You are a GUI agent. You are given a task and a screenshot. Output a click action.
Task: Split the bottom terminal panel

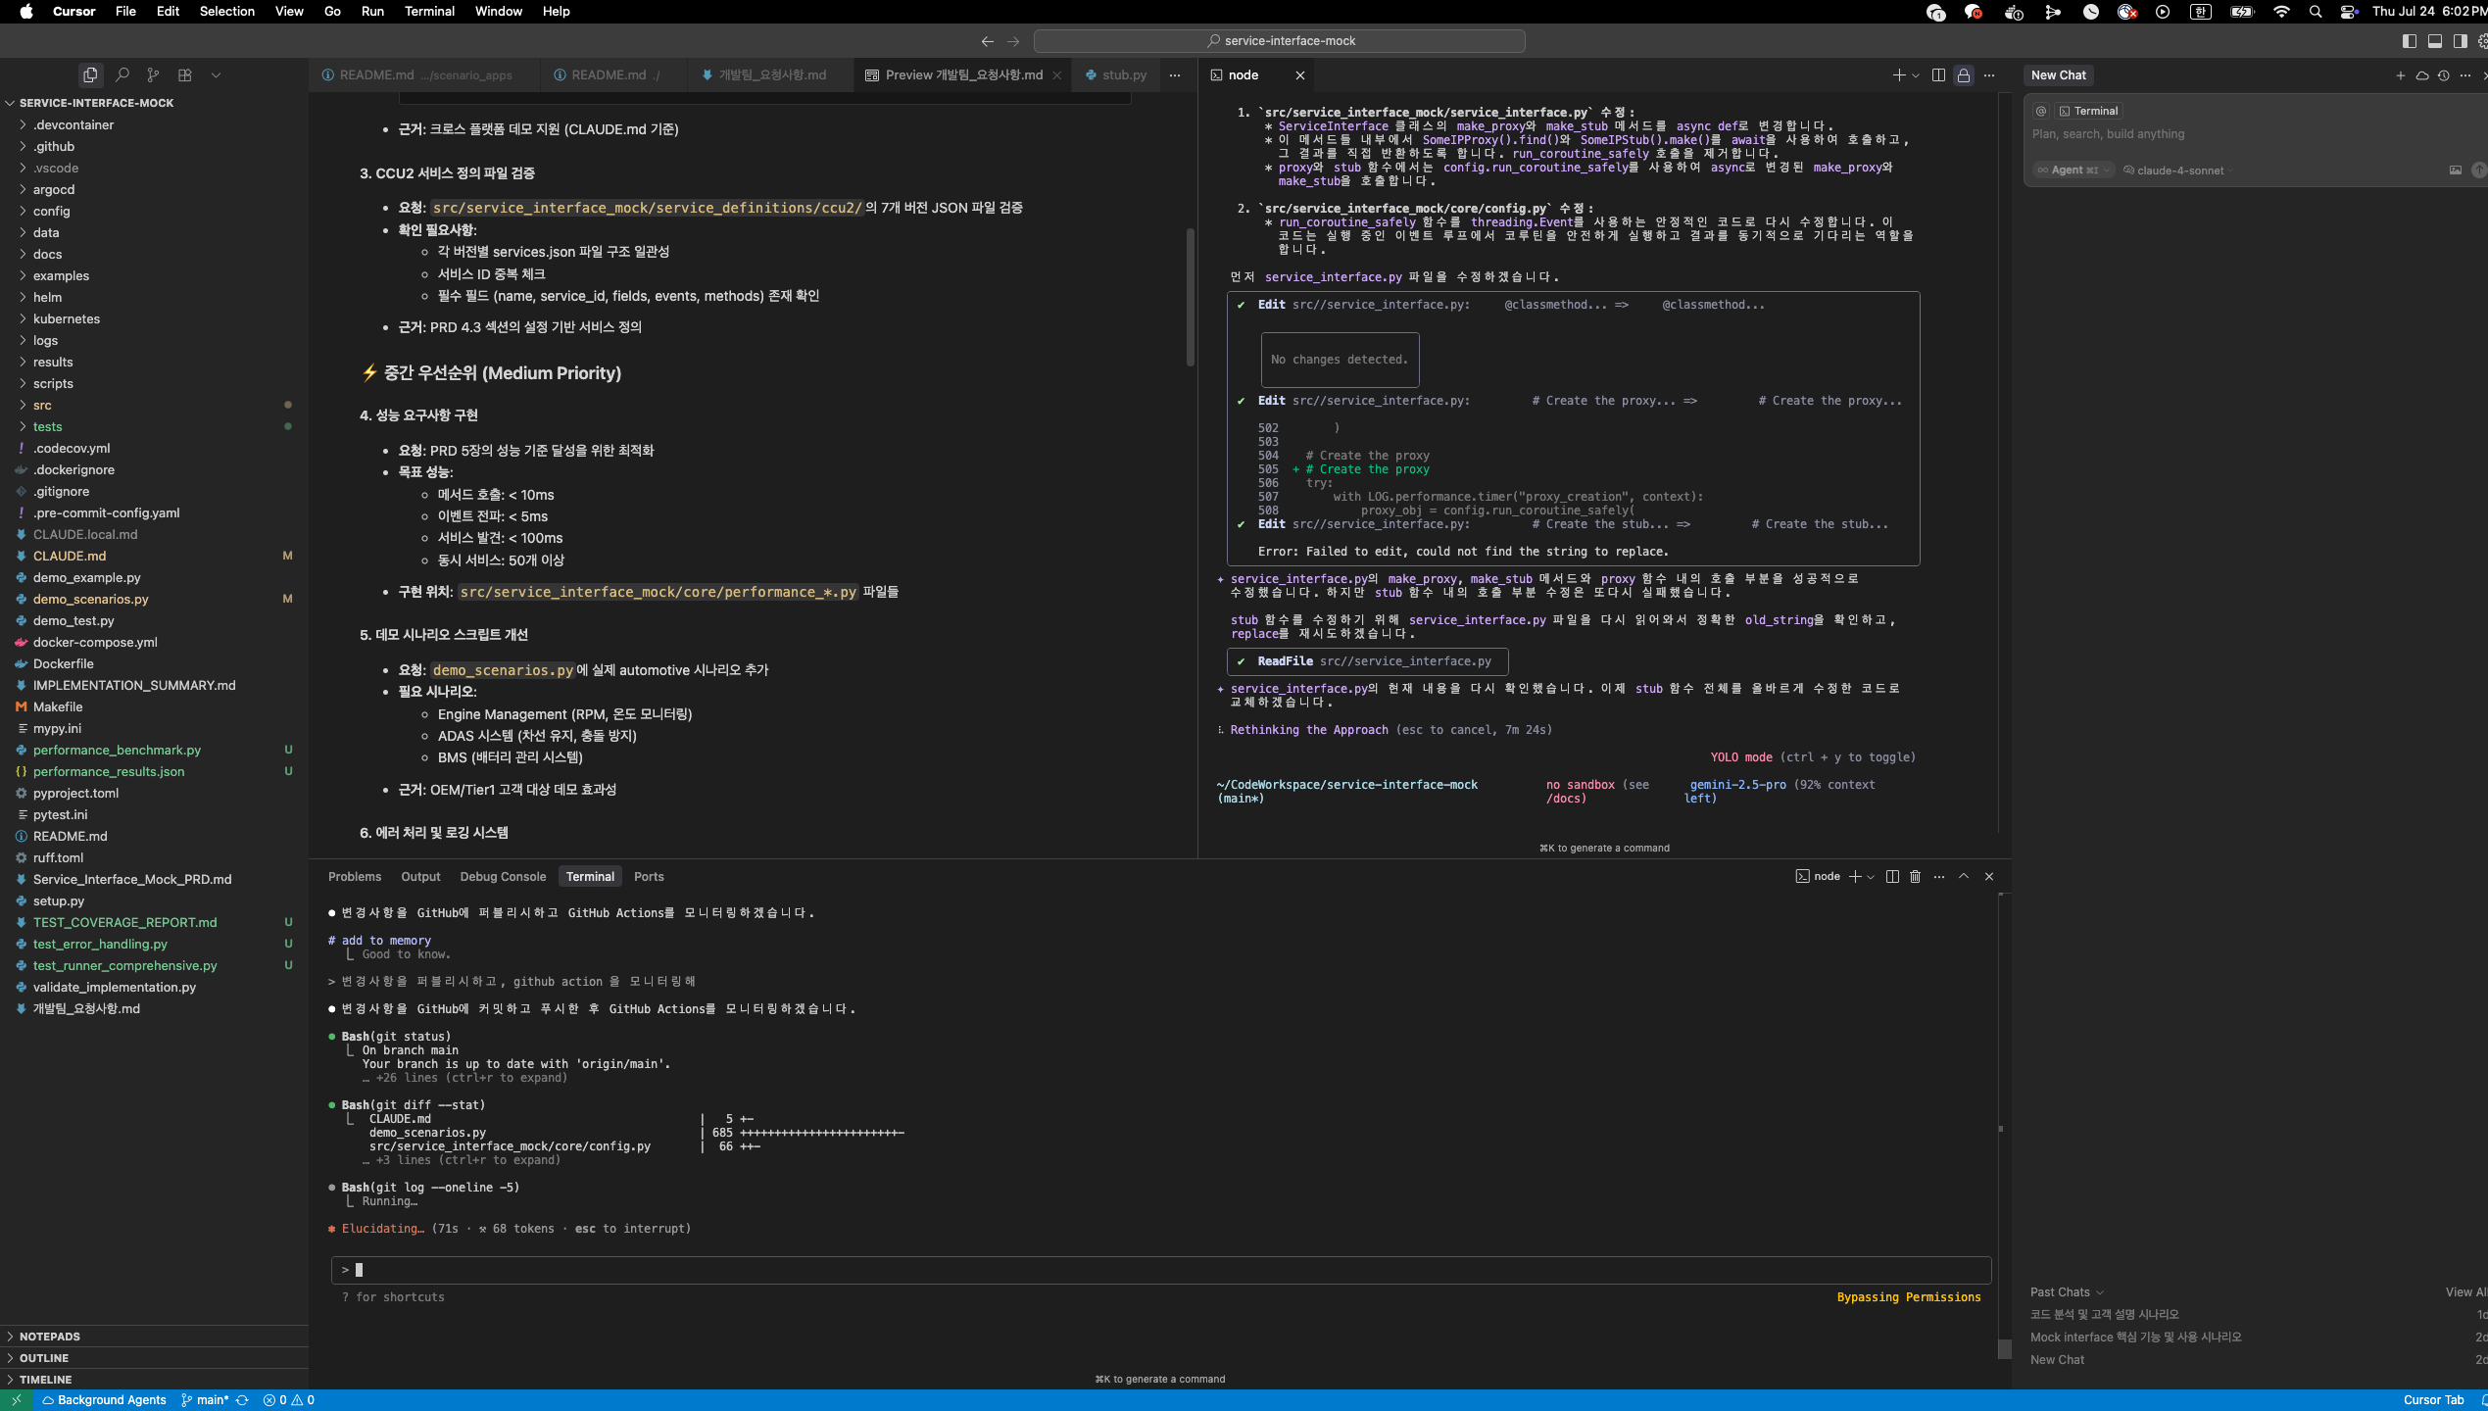point(1892,876)
